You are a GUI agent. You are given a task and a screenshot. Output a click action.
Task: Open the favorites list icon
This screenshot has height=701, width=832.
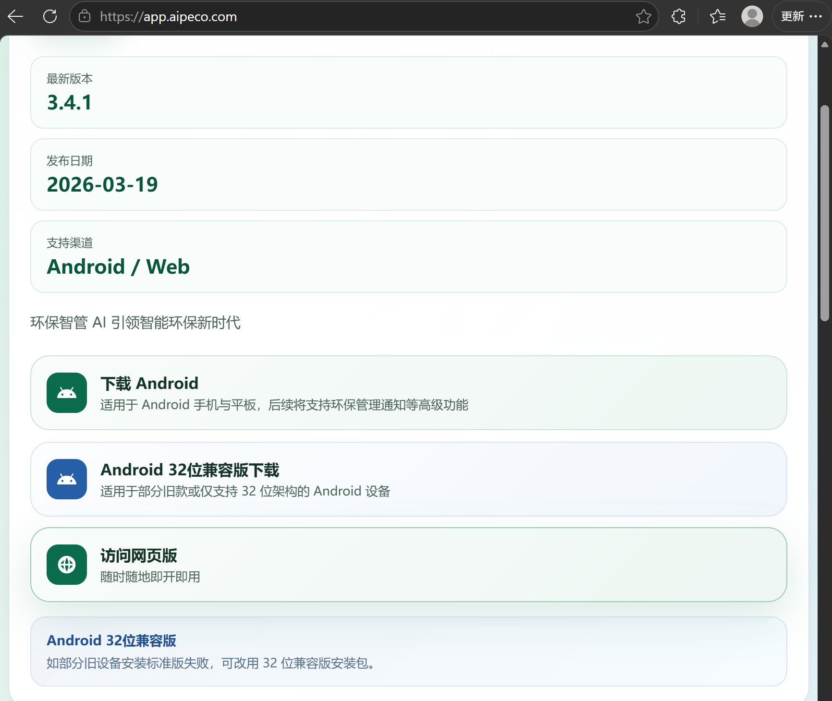[717, 17]
